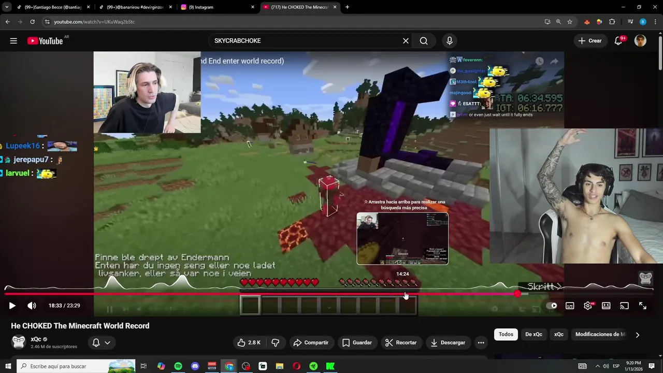The image size is (663, 373).
Task: Open Recortar clip tool
Action: pos(401,342)
